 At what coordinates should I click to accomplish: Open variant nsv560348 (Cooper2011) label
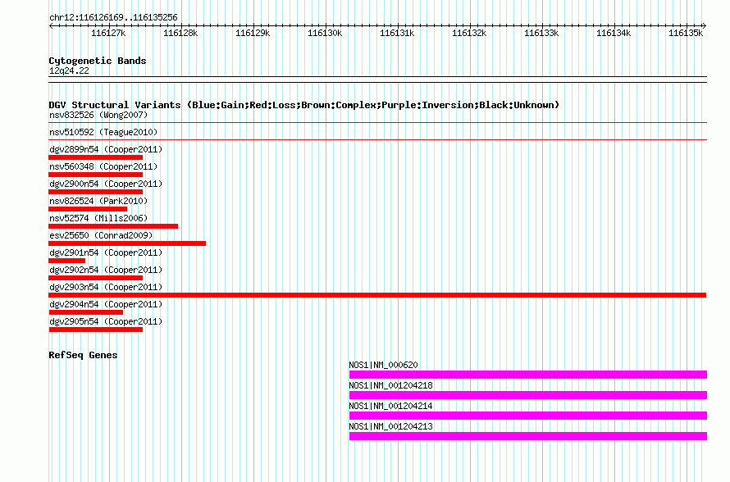tap(103, 166)
